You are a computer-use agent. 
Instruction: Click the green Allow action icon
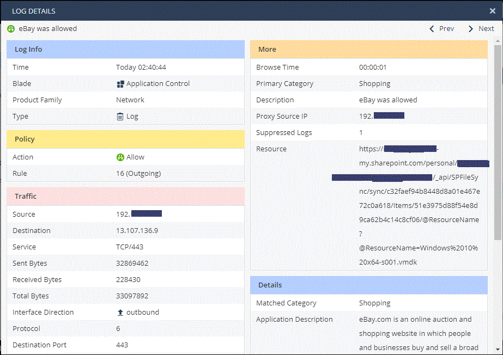pos(120,157)
